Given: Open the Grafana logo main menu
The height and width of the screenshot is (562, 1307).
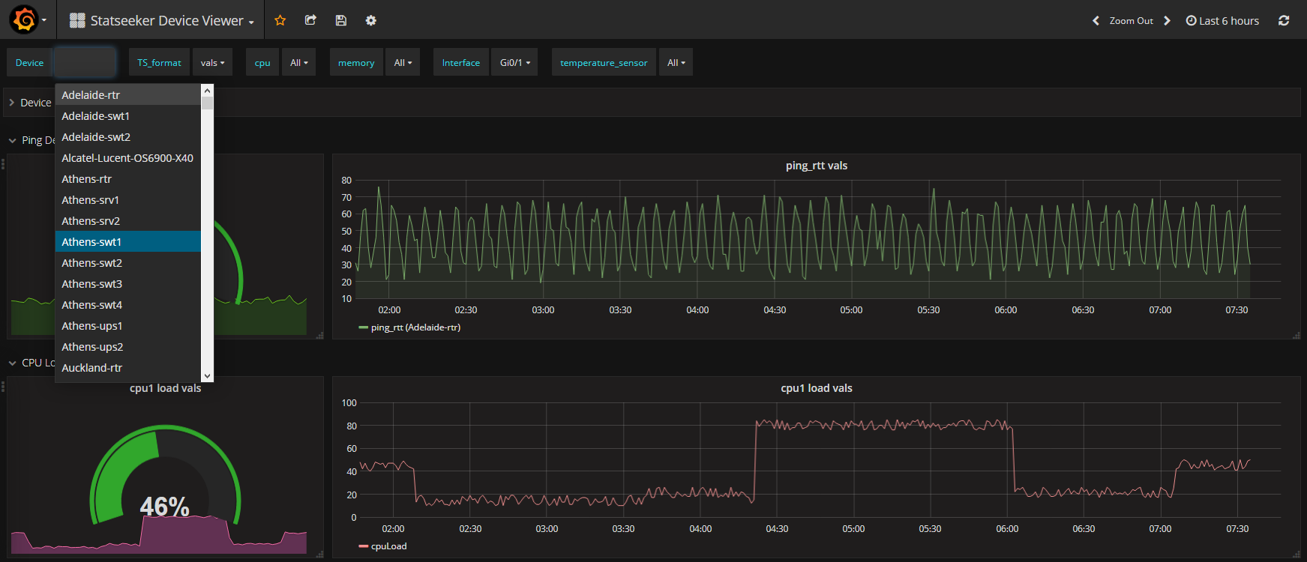Looking at the screenshot, I should [25, 20].
